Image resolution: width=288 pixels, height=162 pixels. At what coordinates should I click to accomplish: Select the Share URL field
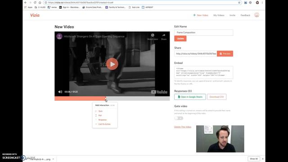tap(196, 54)
